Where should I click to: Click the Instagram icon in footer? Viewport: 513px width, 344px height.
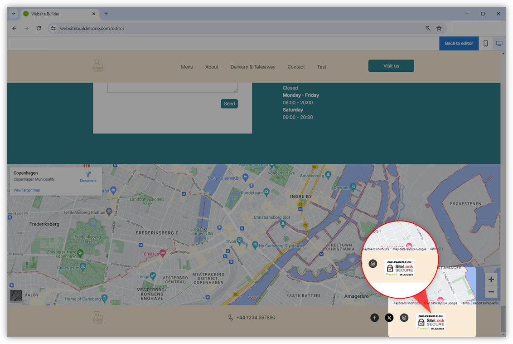coord(404,318)
